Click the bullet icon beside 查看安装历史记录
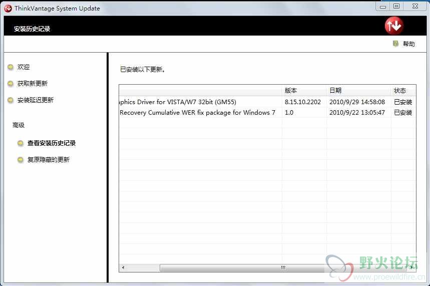Viewport: 430px width, 286px height. click(x=21, y=143)
